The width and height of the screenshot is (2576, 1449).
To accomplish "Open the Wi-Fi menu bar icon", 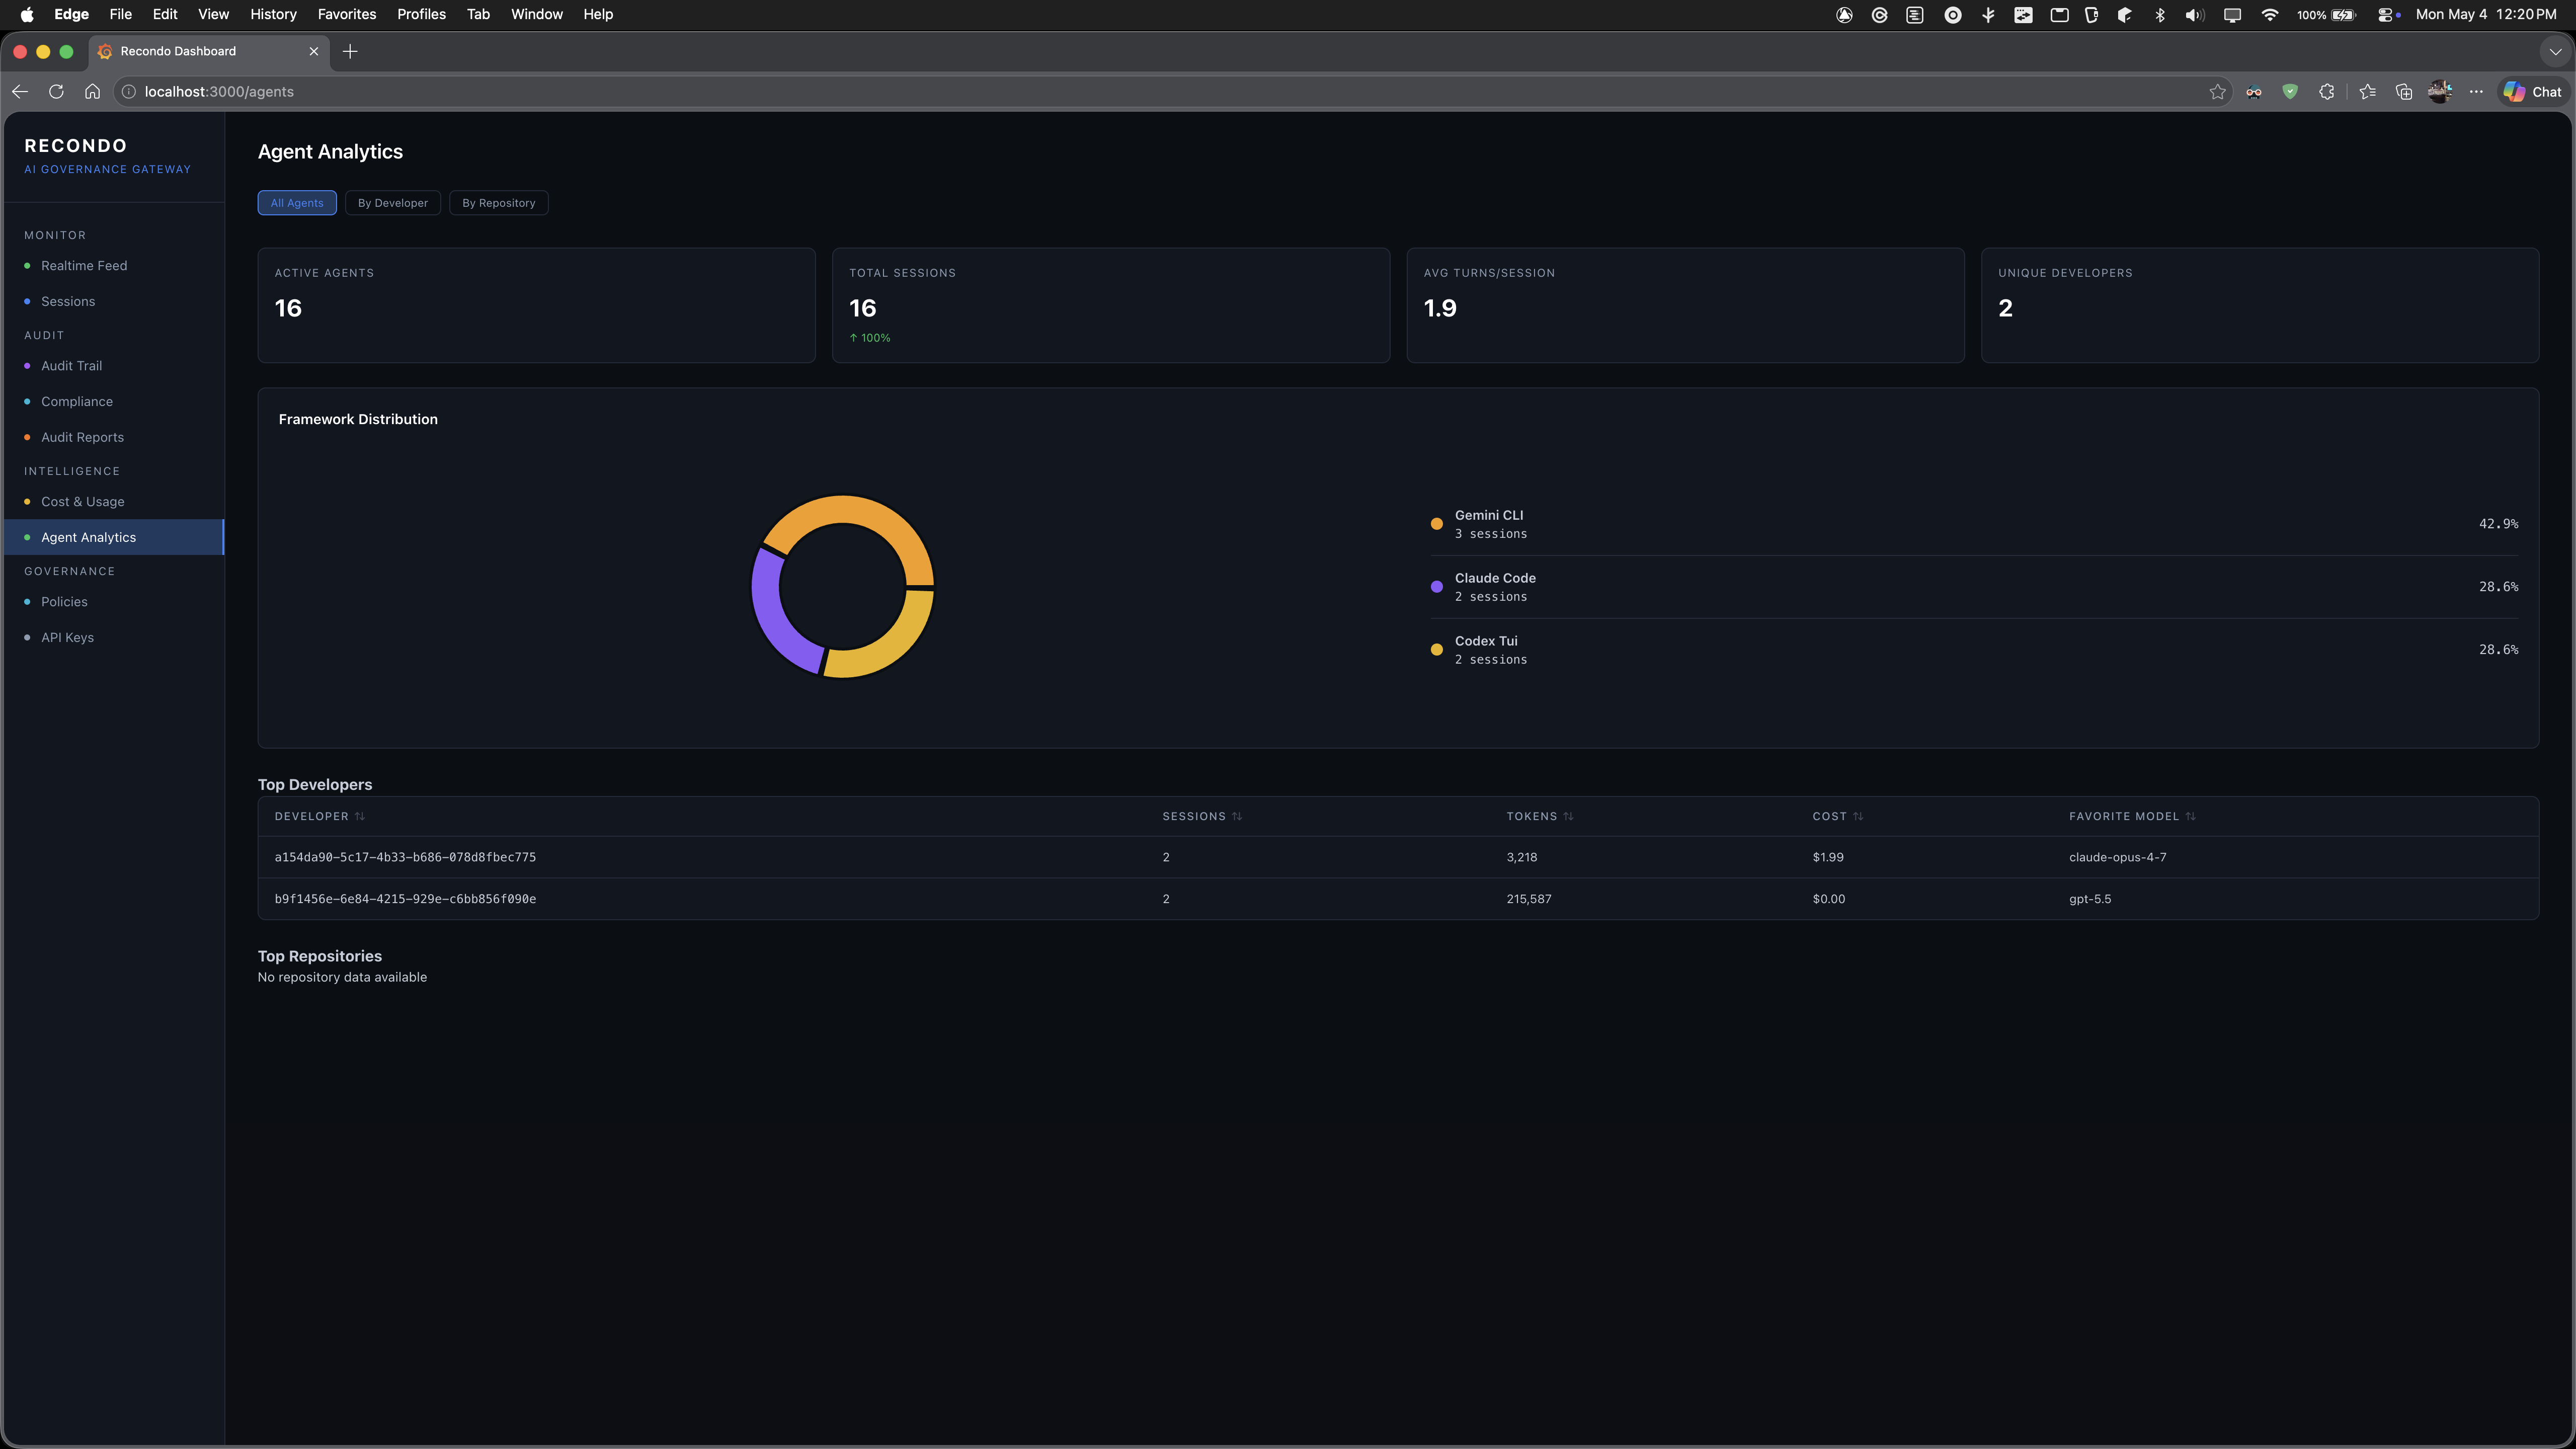I will [2270, 15].
